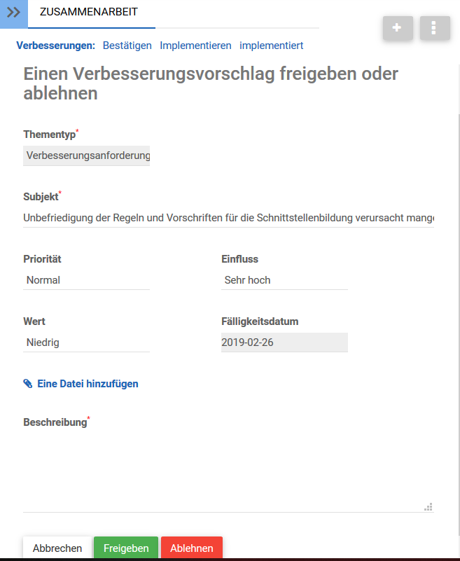Click the green Freigeben button
The height and width of the screenshot is (561, 460).
126,548
